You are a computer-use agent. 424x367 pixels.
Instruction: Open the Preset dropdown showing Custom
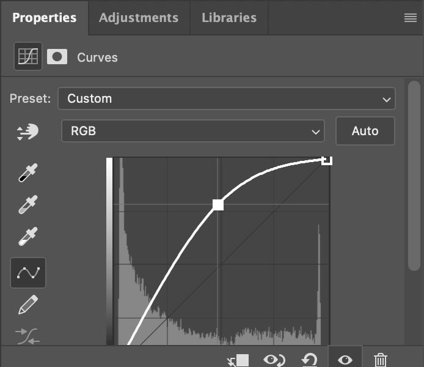tap(227, 98)
